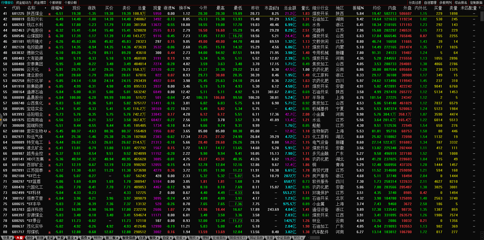Expand the 板块 sector dropdown tab
Screen dimensions: 484x240
tap(154, 238)
